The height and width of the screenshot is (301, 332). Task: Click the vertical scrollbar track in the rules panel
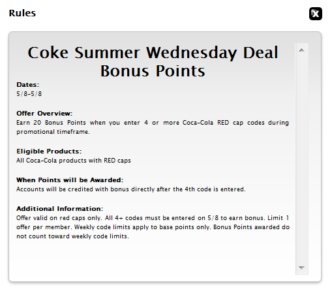coord(301,159)
